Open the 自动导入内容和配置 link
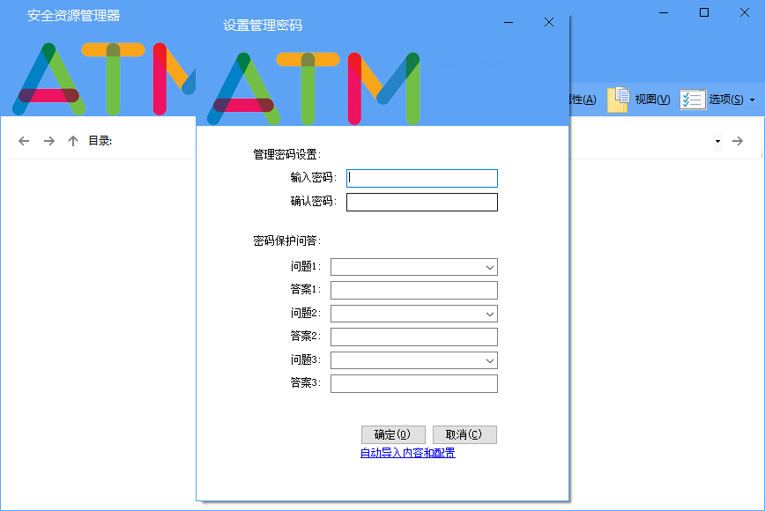 tap(407, 453)
